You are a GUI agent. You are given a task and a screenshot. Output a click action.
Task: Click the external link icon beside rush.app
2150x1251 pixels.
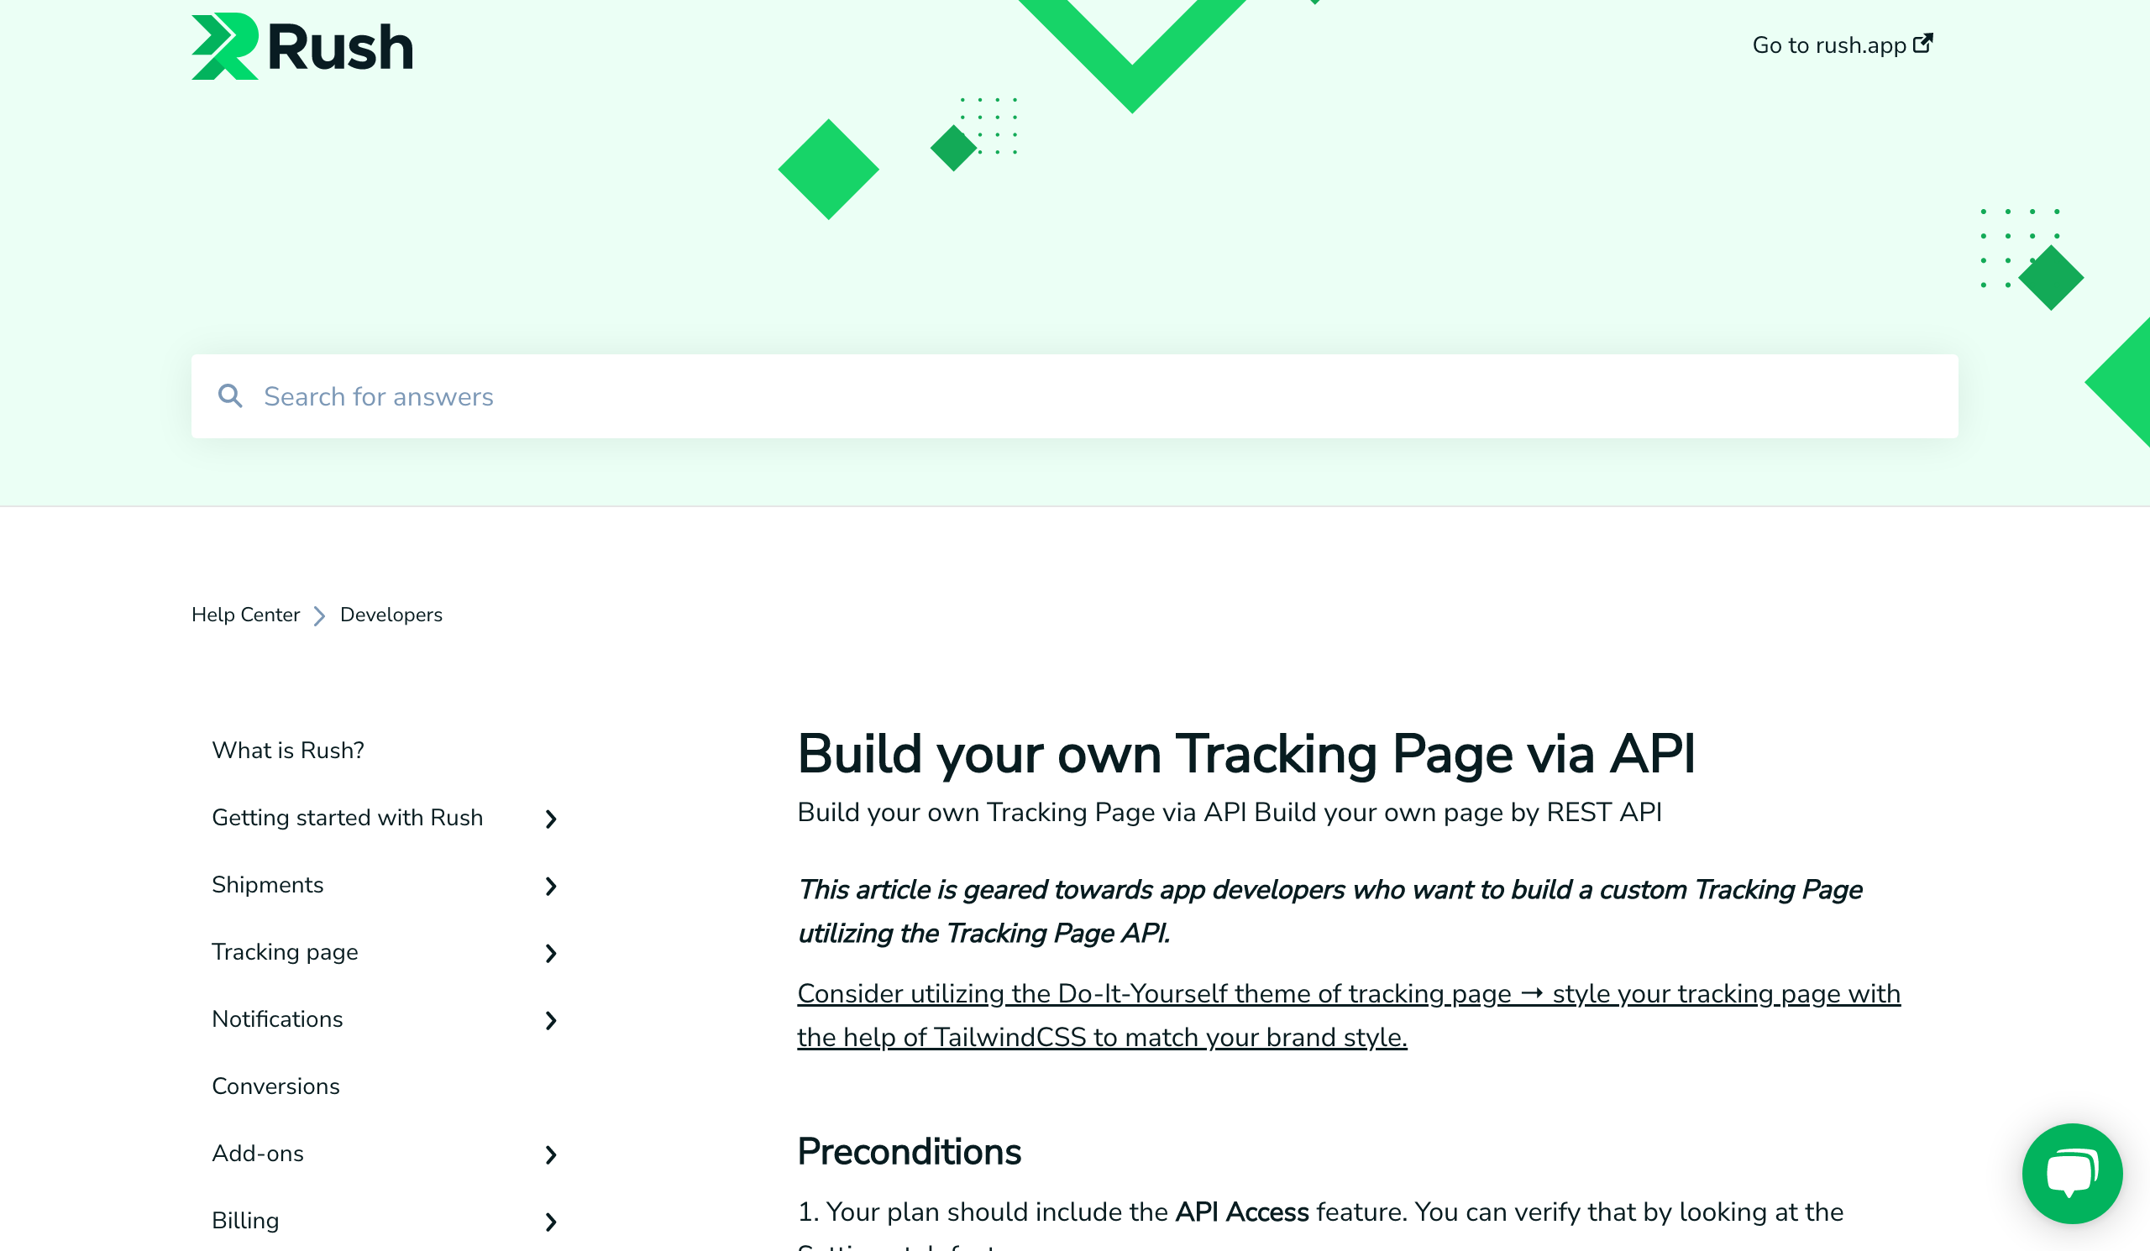pos(1923,44)
